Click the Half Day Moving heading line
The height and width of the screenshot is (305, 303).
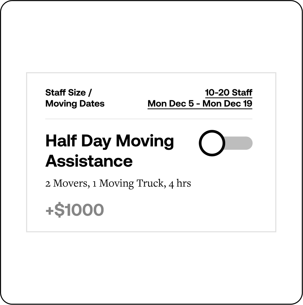(x=109, y=141)
